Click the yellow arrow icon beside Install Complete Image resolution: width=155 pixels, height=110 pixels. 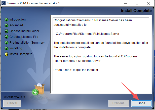coord(7,54)
